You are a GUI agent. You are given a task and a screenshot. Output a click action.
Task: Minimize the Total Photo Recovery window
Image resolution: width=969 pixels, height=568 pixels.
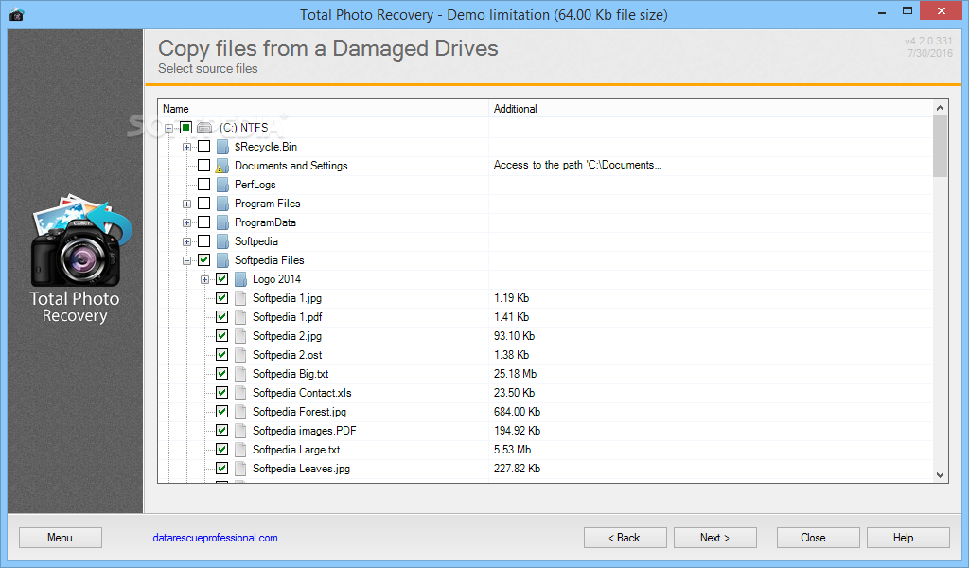(882, 11)
